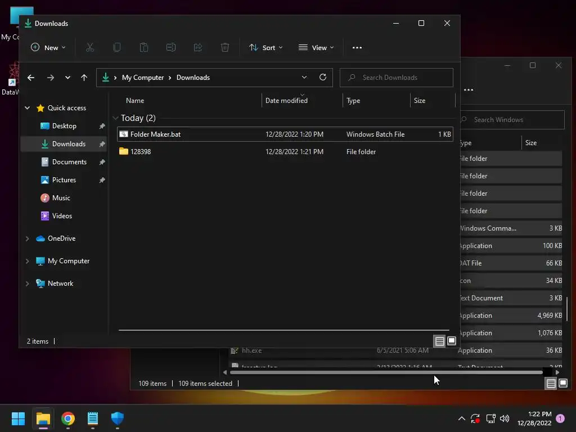Collapse the Today (2) group
576x432 pixels.
115,118
